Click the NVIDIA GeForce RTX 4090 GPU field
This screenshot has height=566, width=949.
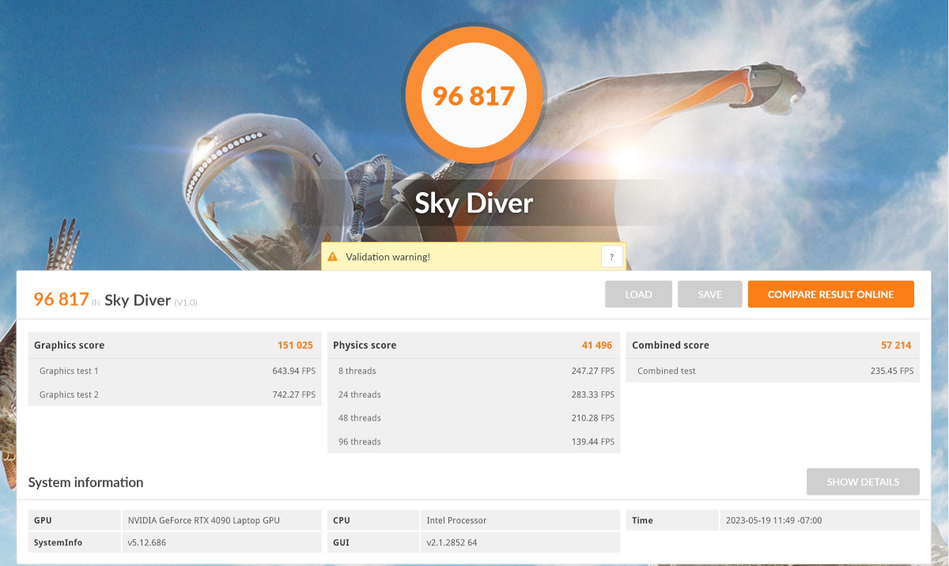221,520
